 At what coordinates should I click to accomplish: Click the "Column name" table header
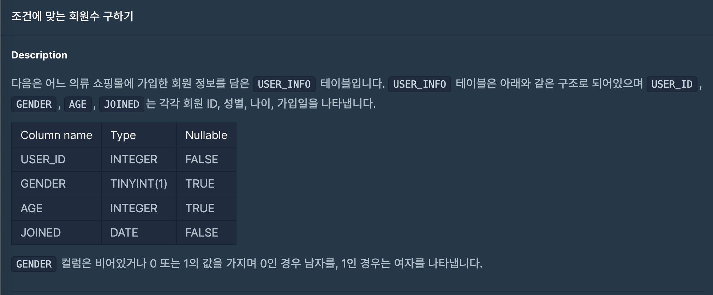click(56, 135)
